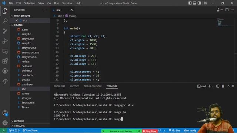Open terminal launch profile dropdown arrow

pyautogui.click(x=213, y=86)
